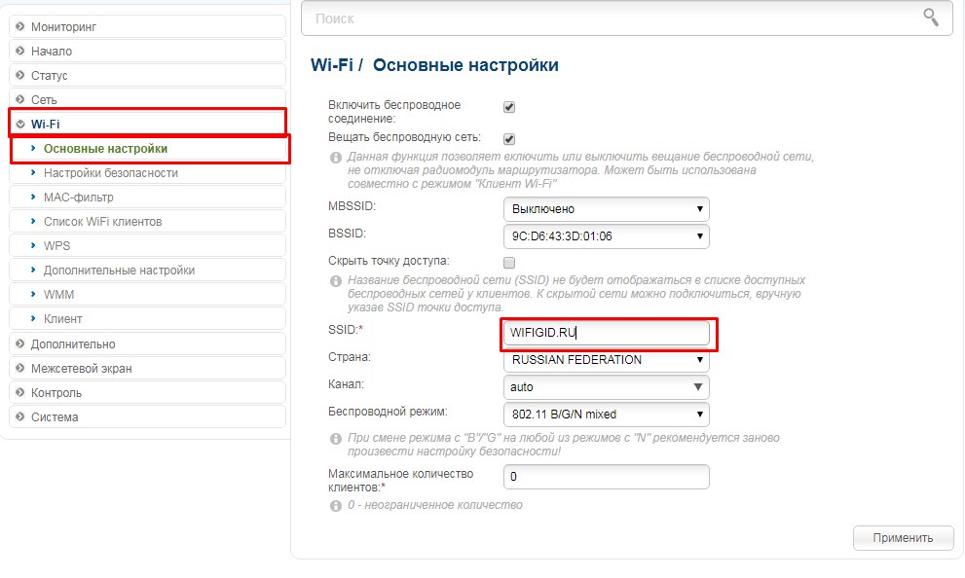Screen dimensions: 965x578
Task: Open the MBSSID dropdown
Action: pyautogui.click(x=607, y=209)
